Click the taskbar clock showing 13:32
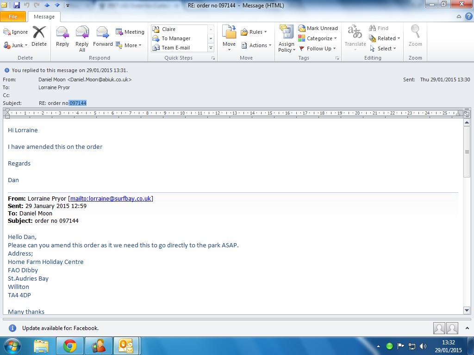The width and height of the screenshot is (474, 355). 448,346
